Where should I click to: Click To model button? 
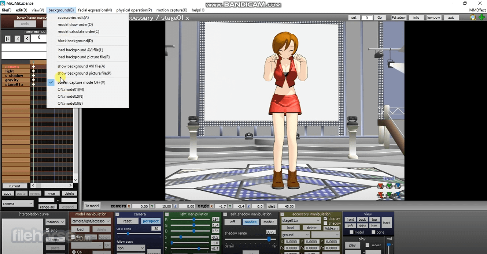[x=92, y=206]
